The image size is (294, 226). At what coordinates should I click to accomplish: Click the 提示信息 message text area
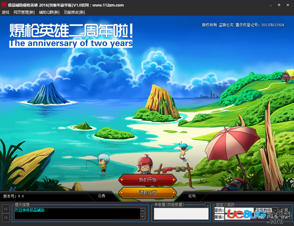click(x=77, y=214)
